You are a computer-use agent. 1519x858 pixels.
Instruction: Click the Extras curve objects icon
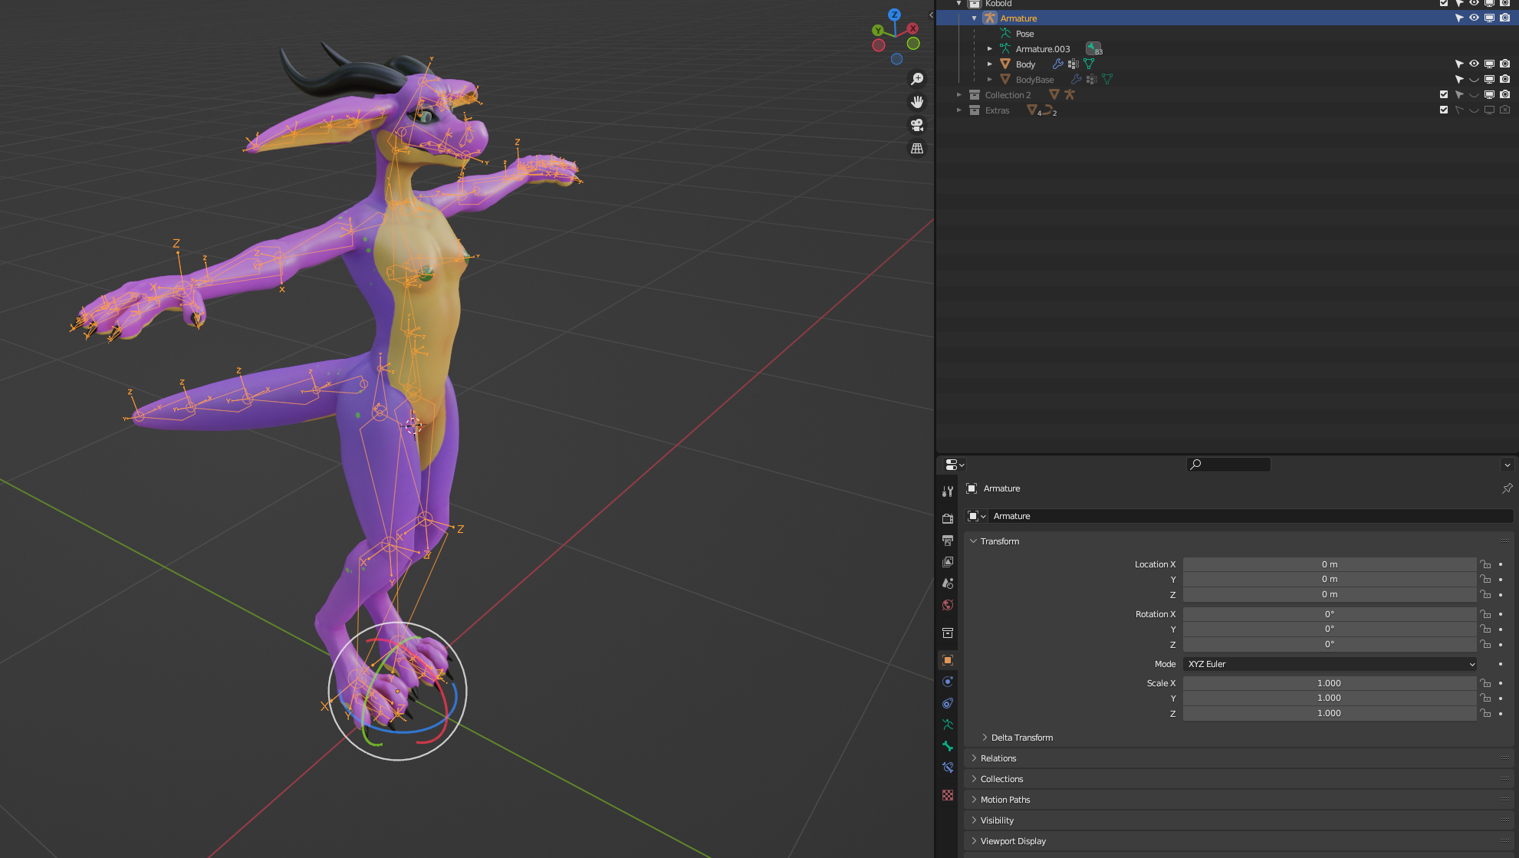[1049, 110]
